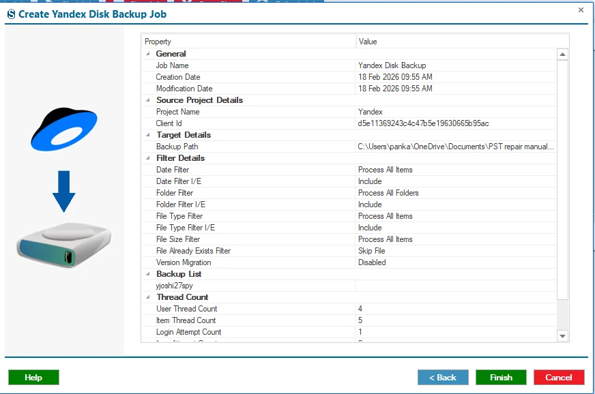This screenshot has height=394, width=595.
Task: Click the vertical scrollbar thumb
Action: point(562,179)
